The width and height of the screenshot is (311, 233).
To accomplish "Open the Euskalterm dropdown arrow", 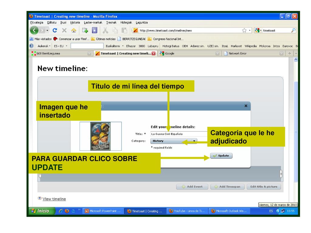I will pos(123,46).
